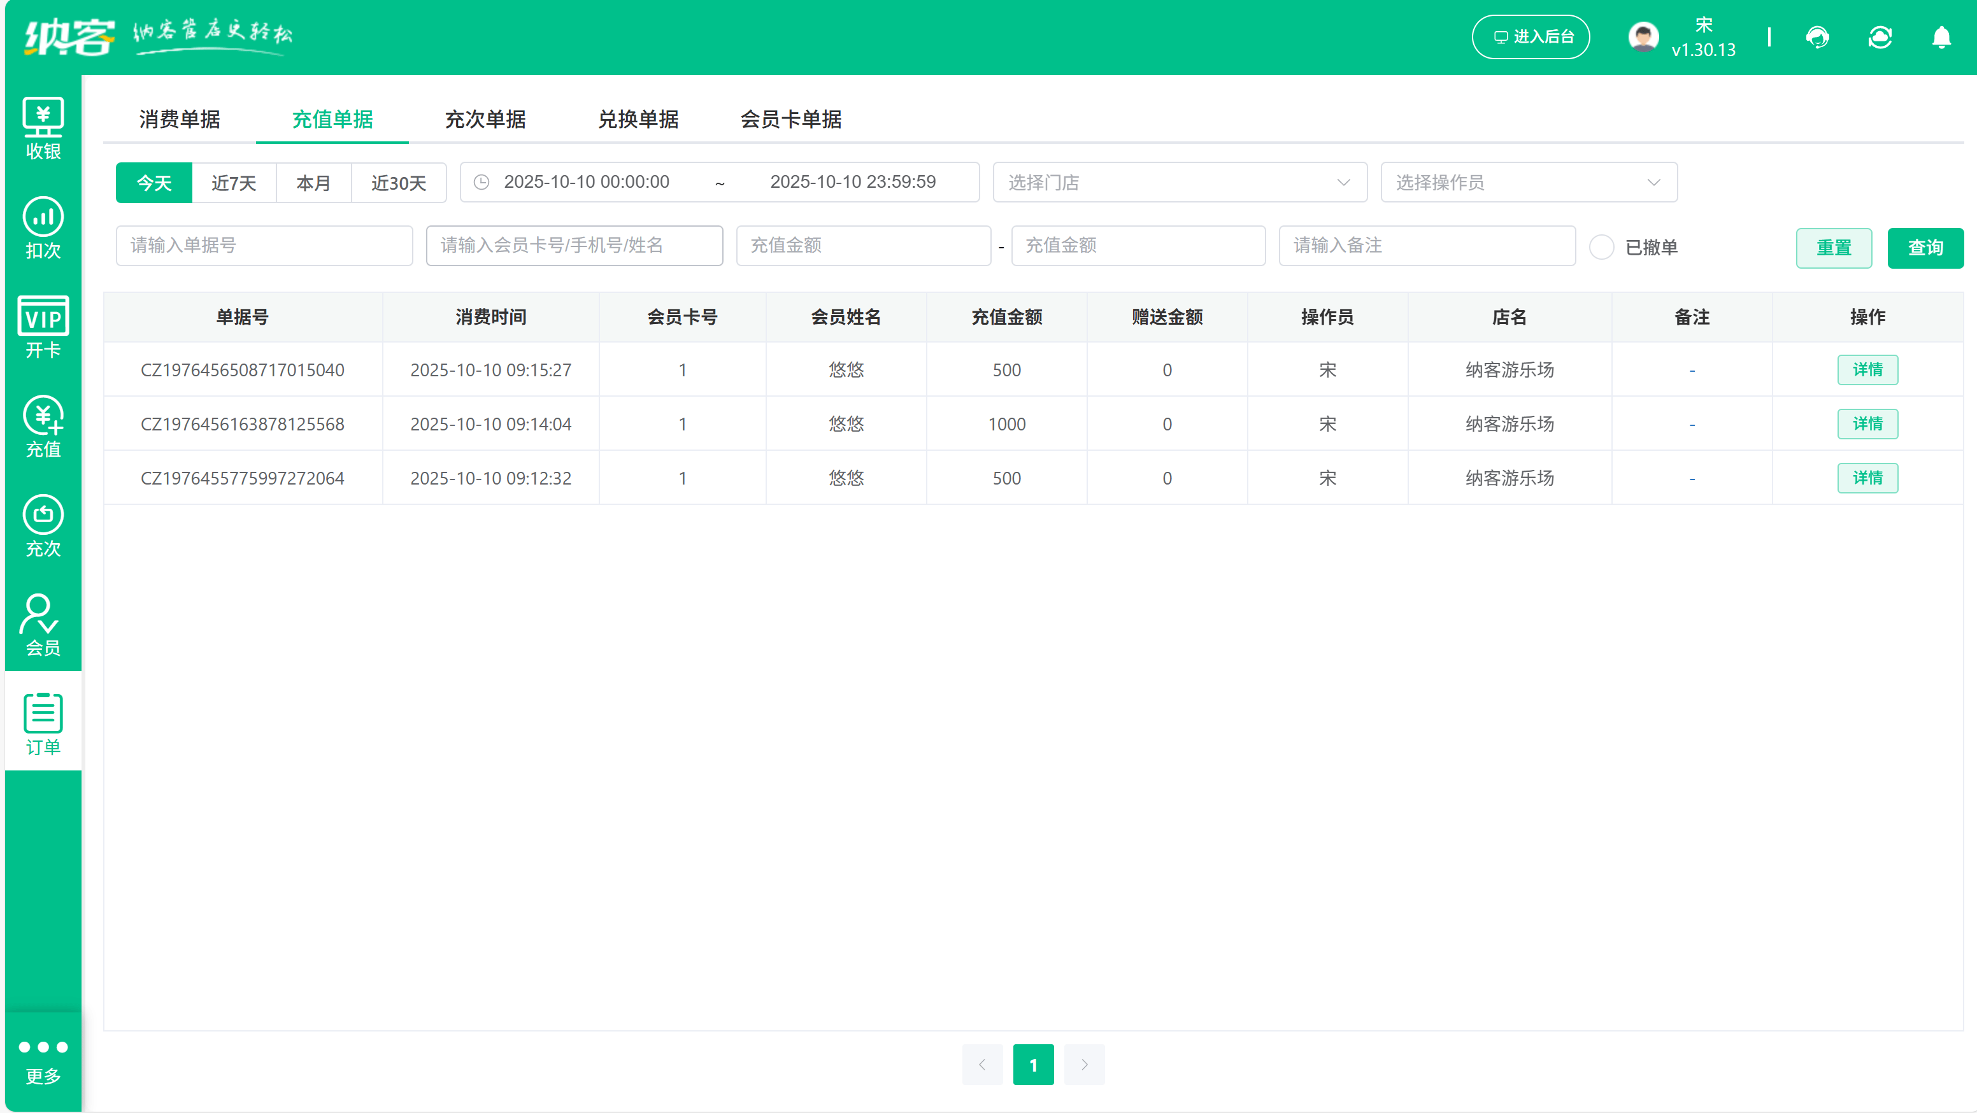Click the 重置 reset button
Screen dimensions: 1977x1113
(x=1834, y=247)
